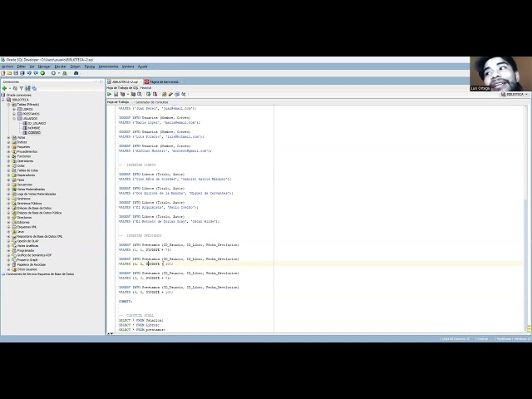The image size is (532, 399).
Task: Open the BIBLIOTECA connection dropdown at top right
Action: tap(515, 94)
